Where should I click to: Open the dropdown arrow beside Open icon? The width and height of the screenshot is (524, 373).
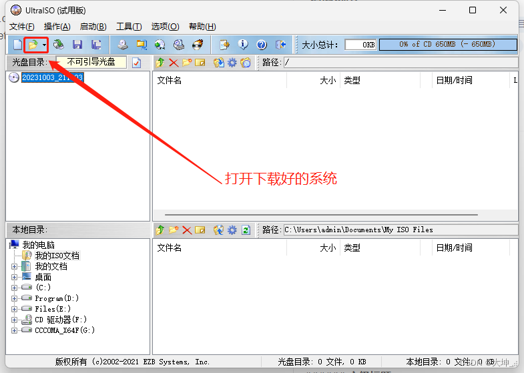pyautogui.click(x=44, y=45)
